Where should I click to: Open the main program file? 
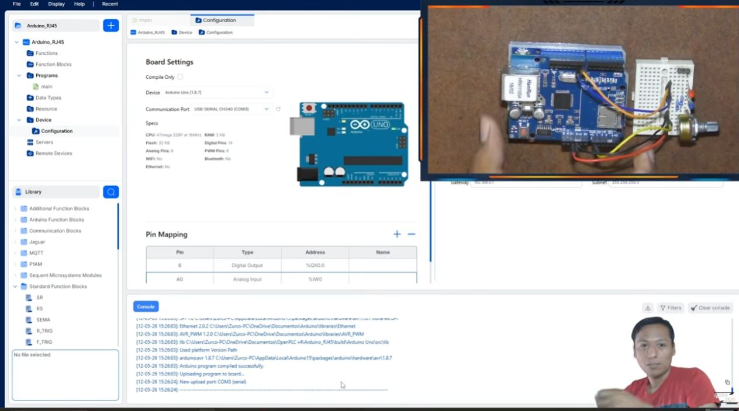tap(46, 86)
